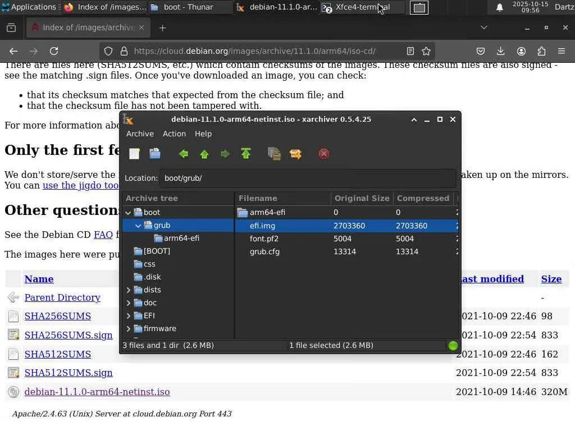
Task: Go forward with the green right arrow
Action: (x=225, y=154)
